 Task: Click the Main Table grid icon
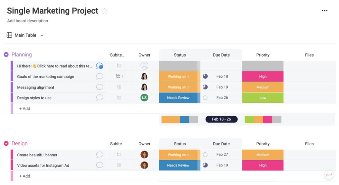click(9, 35)
